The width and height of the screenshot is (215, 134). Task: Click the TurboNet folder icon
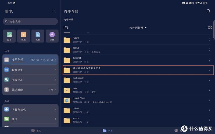[x=67, y=60]
